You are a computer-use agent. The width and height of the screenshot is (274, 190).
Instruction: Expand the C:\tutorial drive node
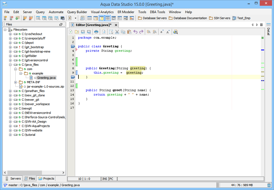10,135
